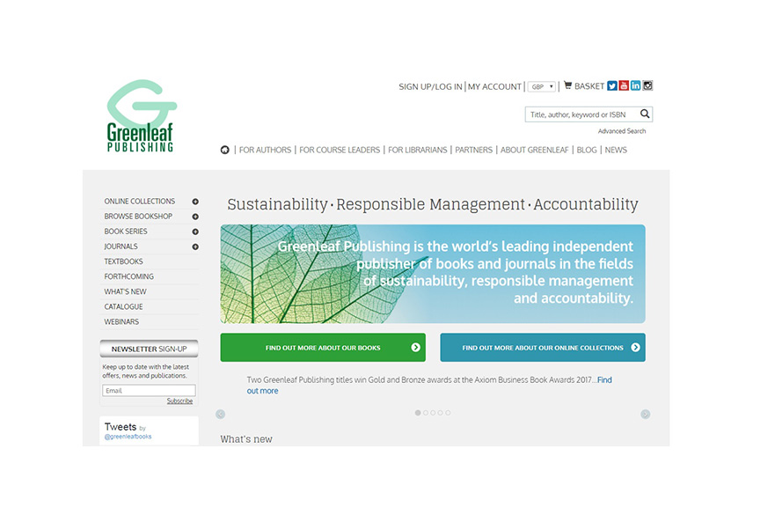775x515 pixels.
Task: Open My Account link
Action: [x=494, y=86]
